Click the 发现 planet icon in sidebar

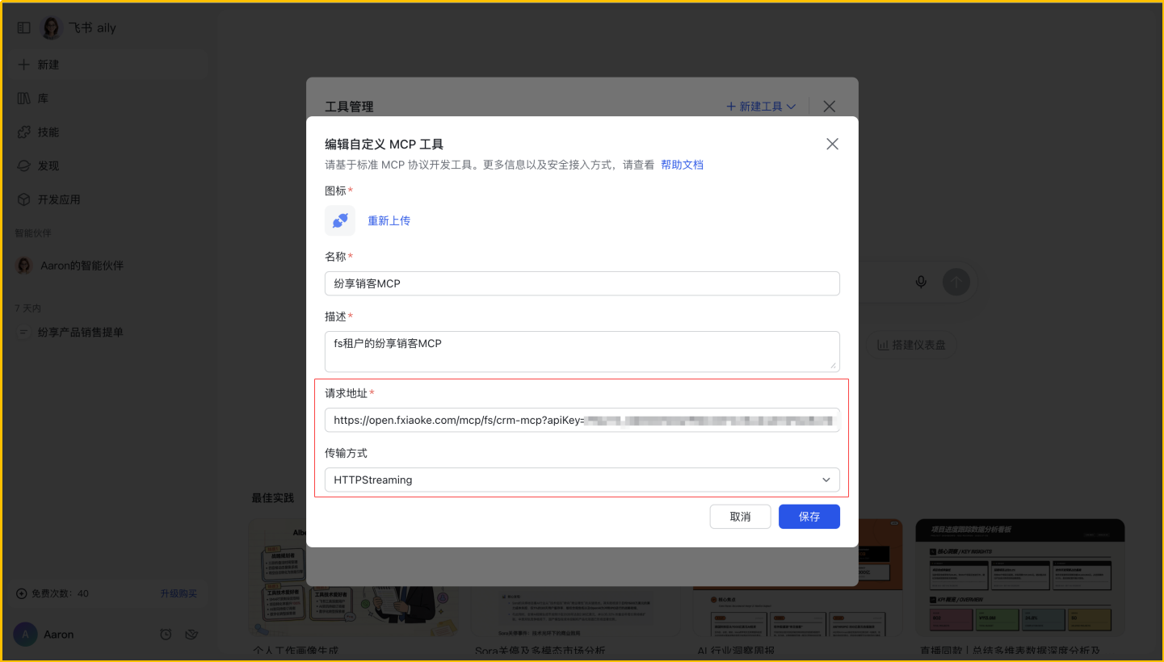tap(23, 165)
